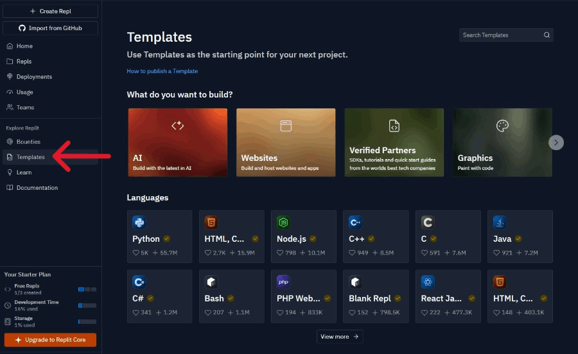578x354 pixels.
Task: Open Learn in the sidebar
Action: pos(51,173)
